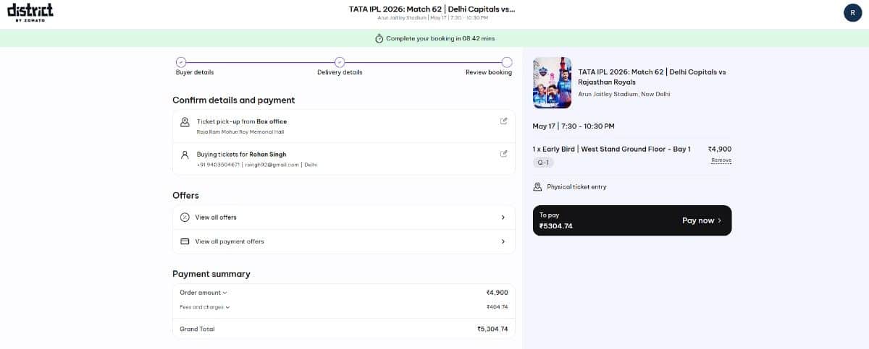The width and height of the screenshot is (869, 349).
Task: Click the fees value ₹404.74
Action: pos(497,307)
